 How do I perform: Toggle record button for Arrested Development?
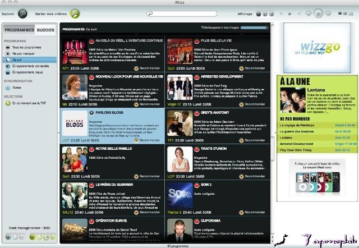197,77
